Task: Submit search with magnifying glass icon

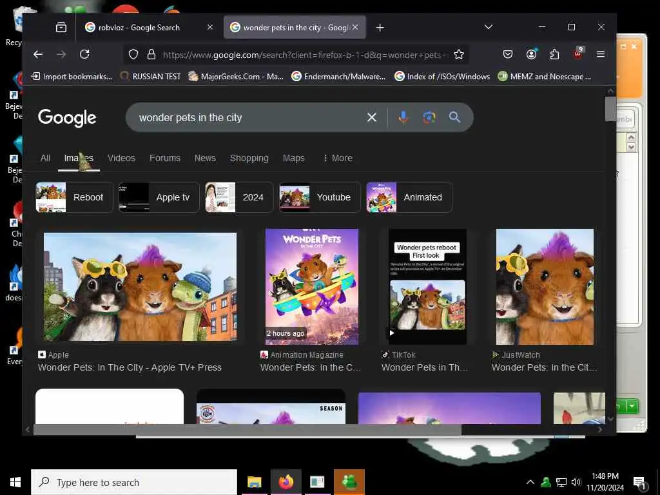Action: [454, 117]
